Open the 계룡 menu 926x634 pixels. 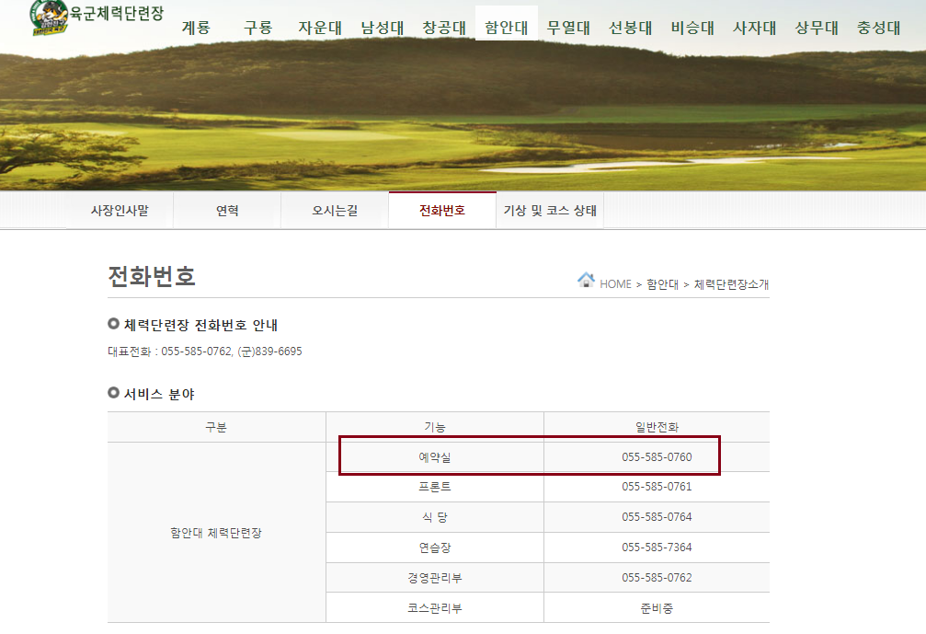click(196, 28)
